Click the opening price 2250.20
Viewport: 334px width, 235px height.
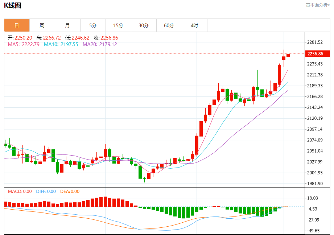23,38
